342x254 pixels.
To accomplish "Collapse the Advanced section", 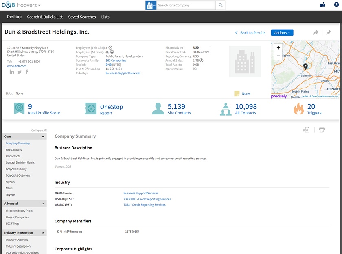I will coord(43,204).
